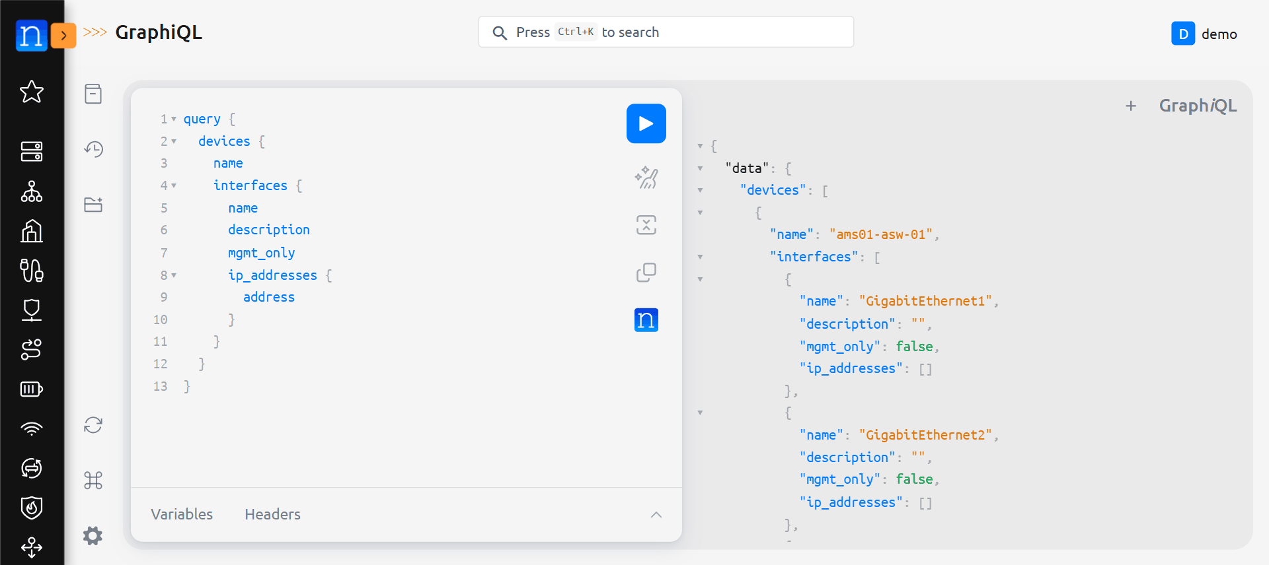The height and width of the screenshot is (565, 1269).
Task: Expand the variables editor chevron
Action: [656, 515]
